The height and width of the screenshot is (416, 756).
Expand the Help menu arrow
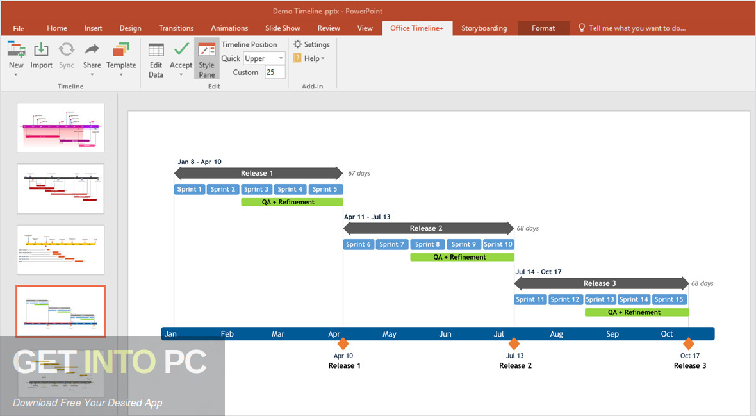tap(323, 58)
